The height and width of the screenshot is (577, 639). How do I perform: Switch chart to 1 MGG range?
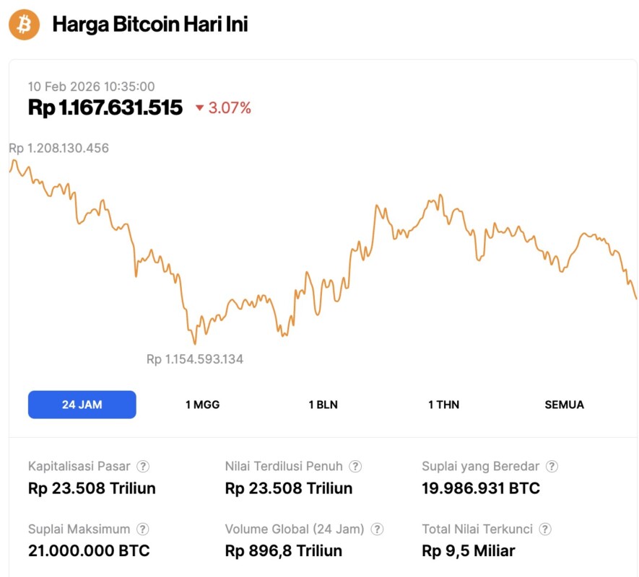click(x=202, y=405)
